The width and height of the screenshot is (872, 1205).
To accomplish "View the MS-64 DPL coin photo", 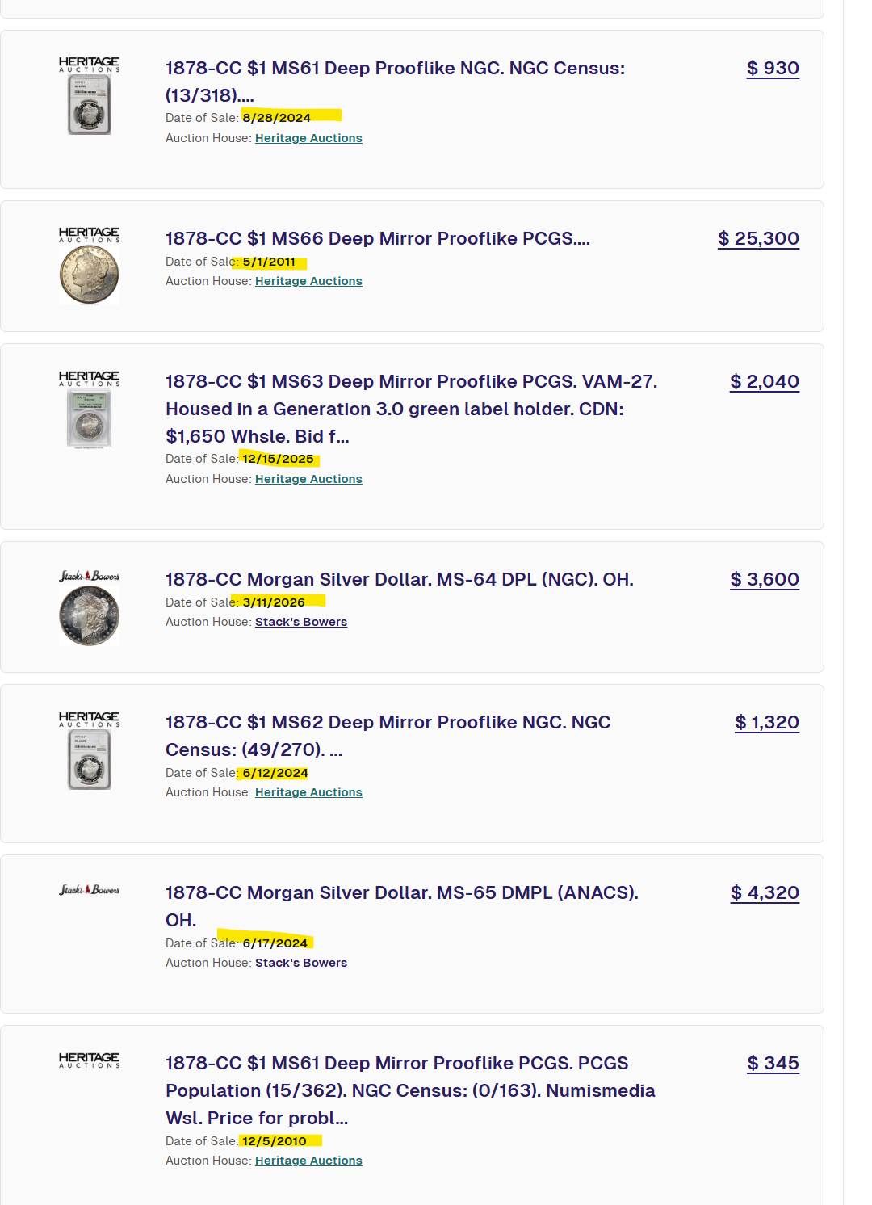I will click(89, 616).
